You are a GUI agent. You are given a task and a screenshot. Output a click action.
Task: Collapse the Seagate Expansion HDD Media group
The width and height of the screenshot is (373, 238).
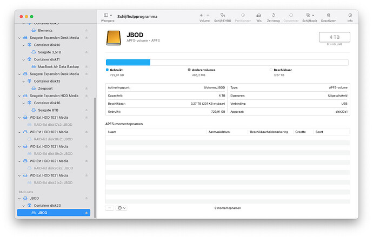pos(19,96)
